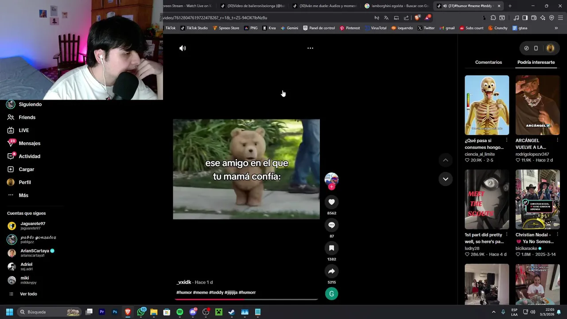Open options for the ARCÁNGEL video card
The height and width of the screenshot is (319, 567).
557,140
